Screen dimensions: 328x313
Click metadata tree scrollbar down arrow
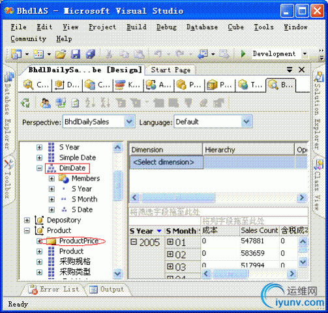tap(117, 273)
